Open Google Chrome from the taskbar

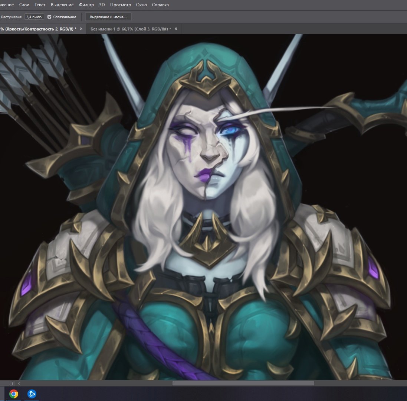tap(13, 394)
